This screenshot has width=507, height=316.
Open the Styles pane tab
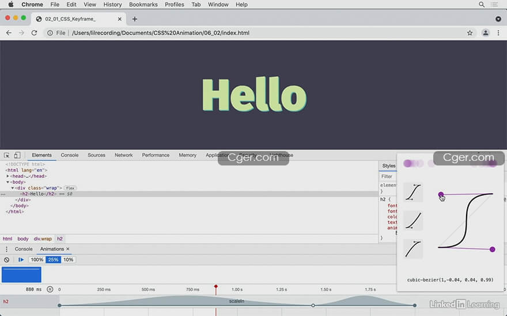(389, 165)
